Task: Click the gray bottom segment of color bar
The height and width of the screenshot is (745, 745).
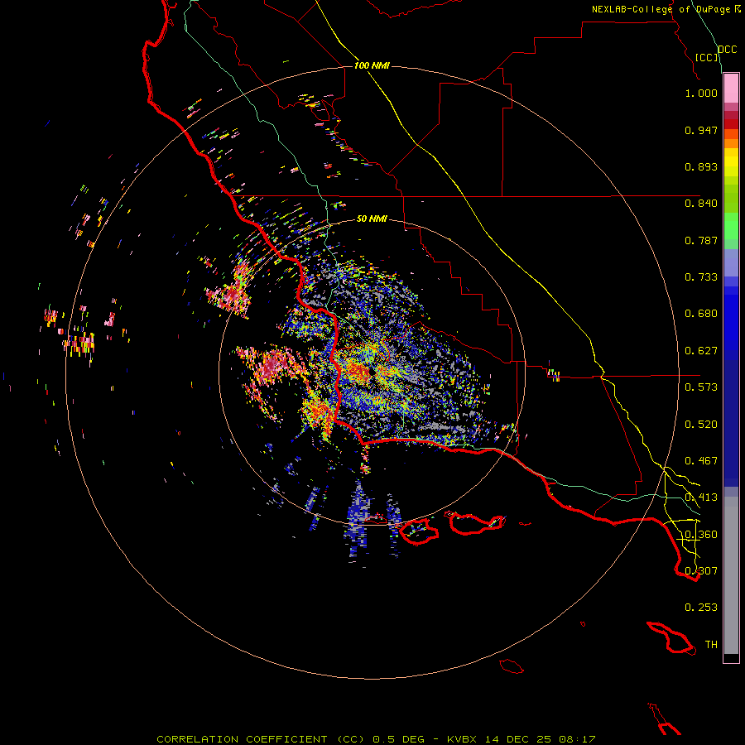Action: coord(731,575)
